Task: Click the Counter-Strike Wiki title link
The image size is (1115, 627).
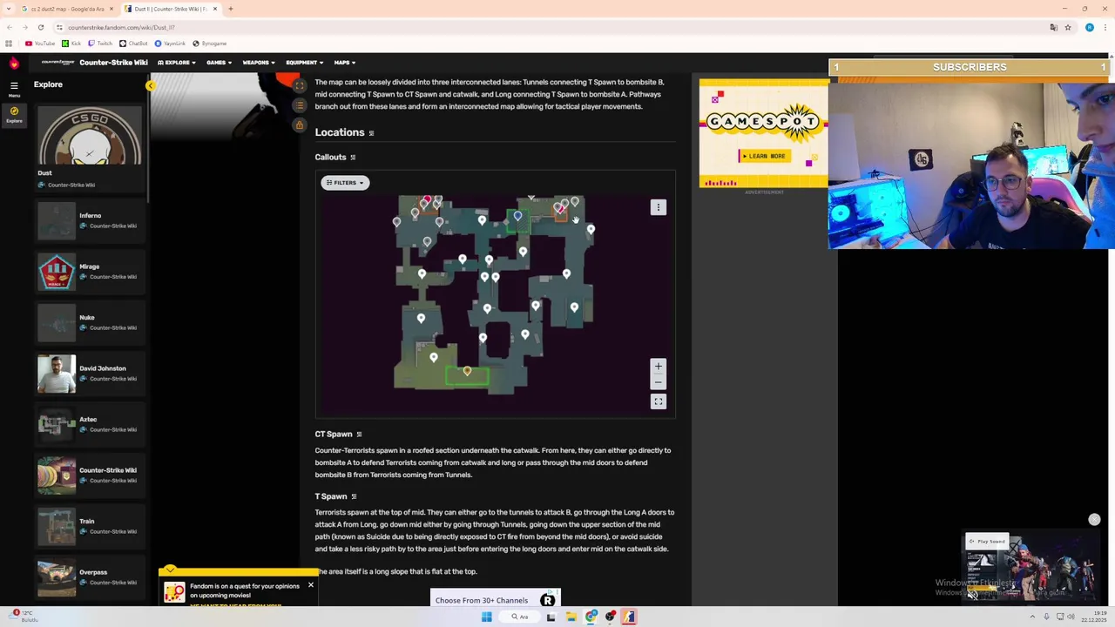Action: coord(113,63)
